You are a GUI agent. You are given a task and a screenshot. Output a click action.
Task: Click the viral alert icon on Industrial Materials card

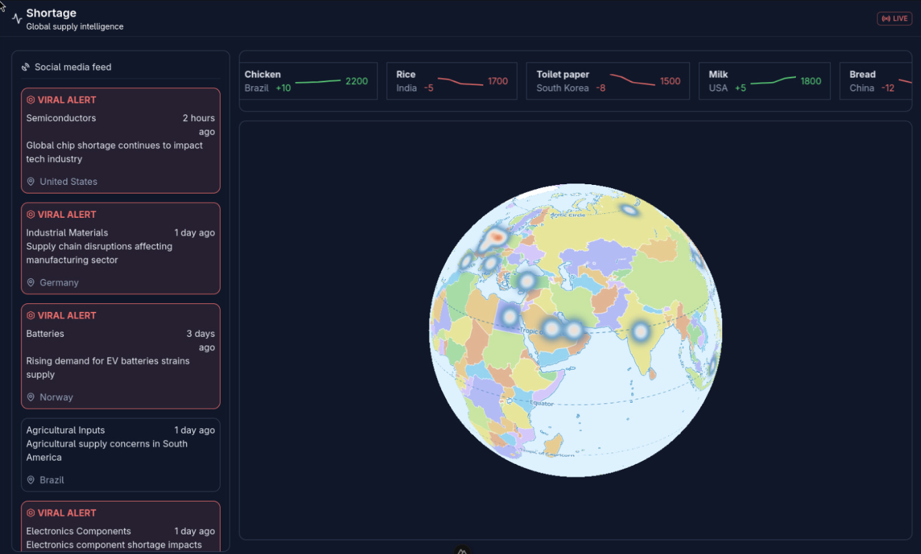[30, 214]
